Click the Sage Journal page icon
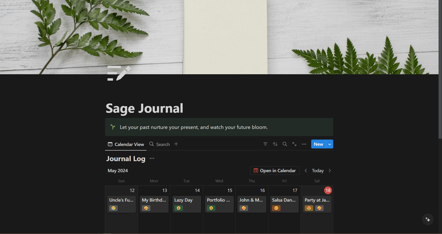Viewport: 442px width, 234px height. (119, 73)
